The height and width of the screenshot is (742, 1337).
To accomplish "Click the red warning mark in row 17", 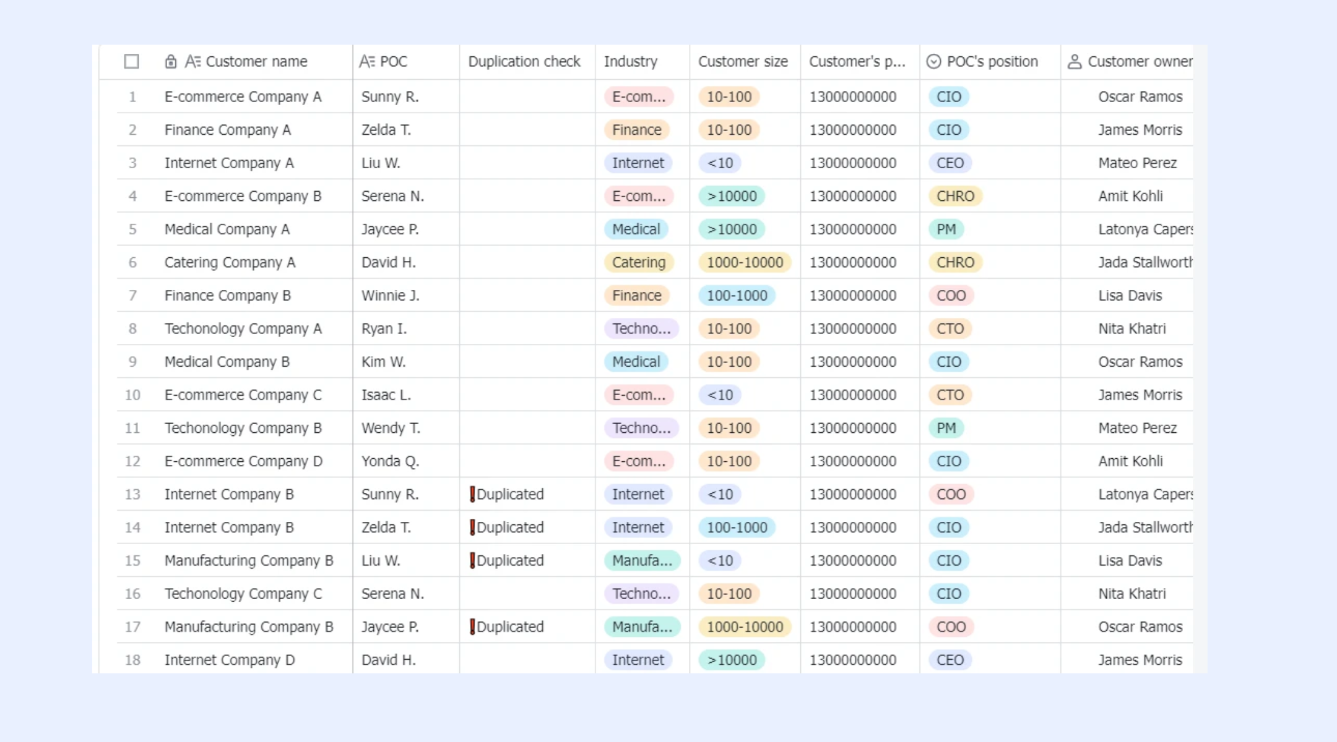I will click(472, 626).
